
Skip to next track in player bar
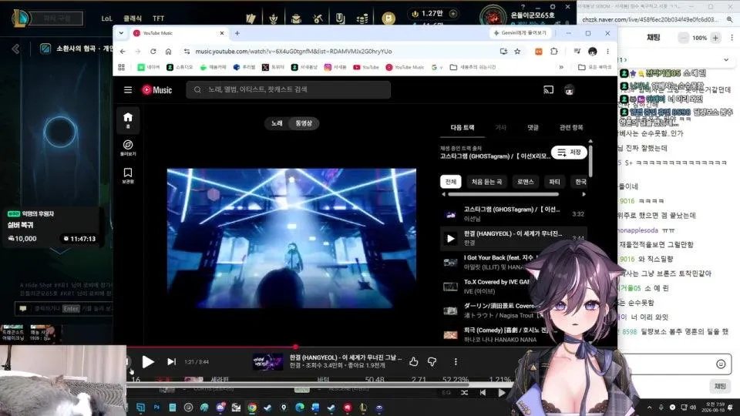171,362
